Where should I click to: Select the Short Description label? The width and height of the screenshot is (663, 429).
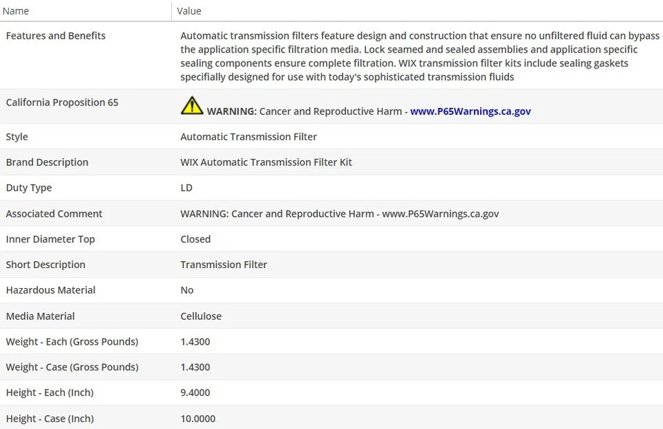click(x=46, y=265)
